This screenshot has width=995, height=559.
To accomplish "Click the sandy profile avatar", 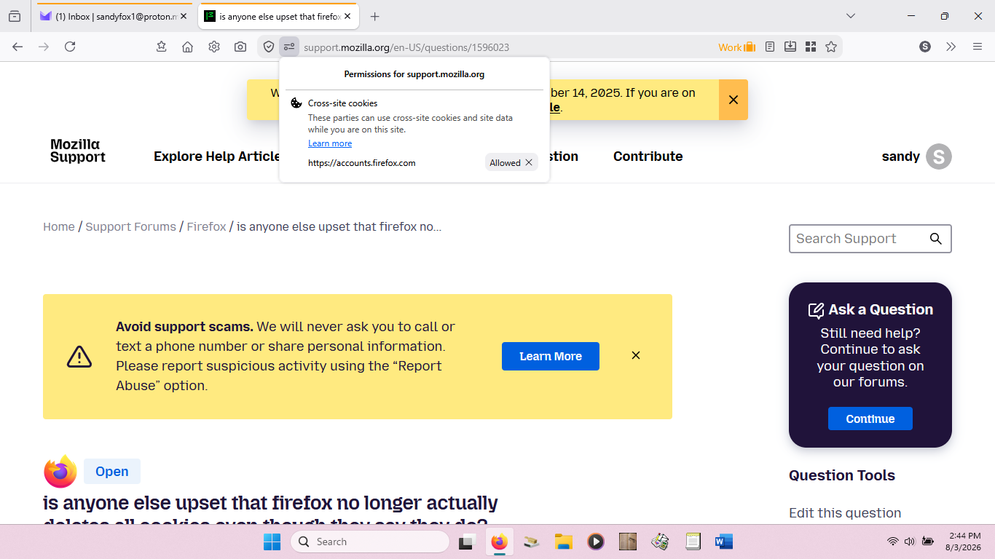I will [x=939, y=156].
